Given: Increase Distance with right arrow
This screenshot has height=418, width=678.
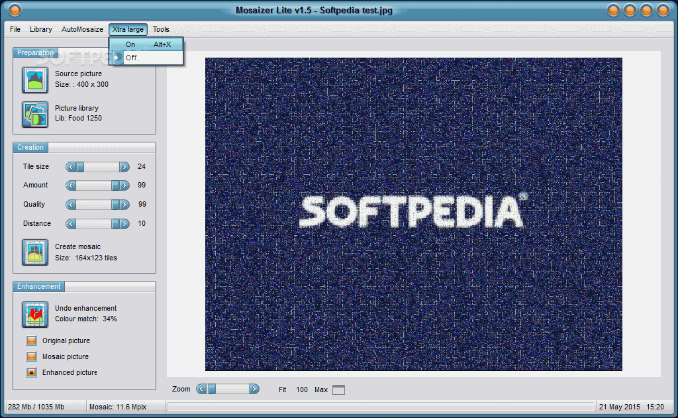Looking at the screenshot, I should click(124, 224).
